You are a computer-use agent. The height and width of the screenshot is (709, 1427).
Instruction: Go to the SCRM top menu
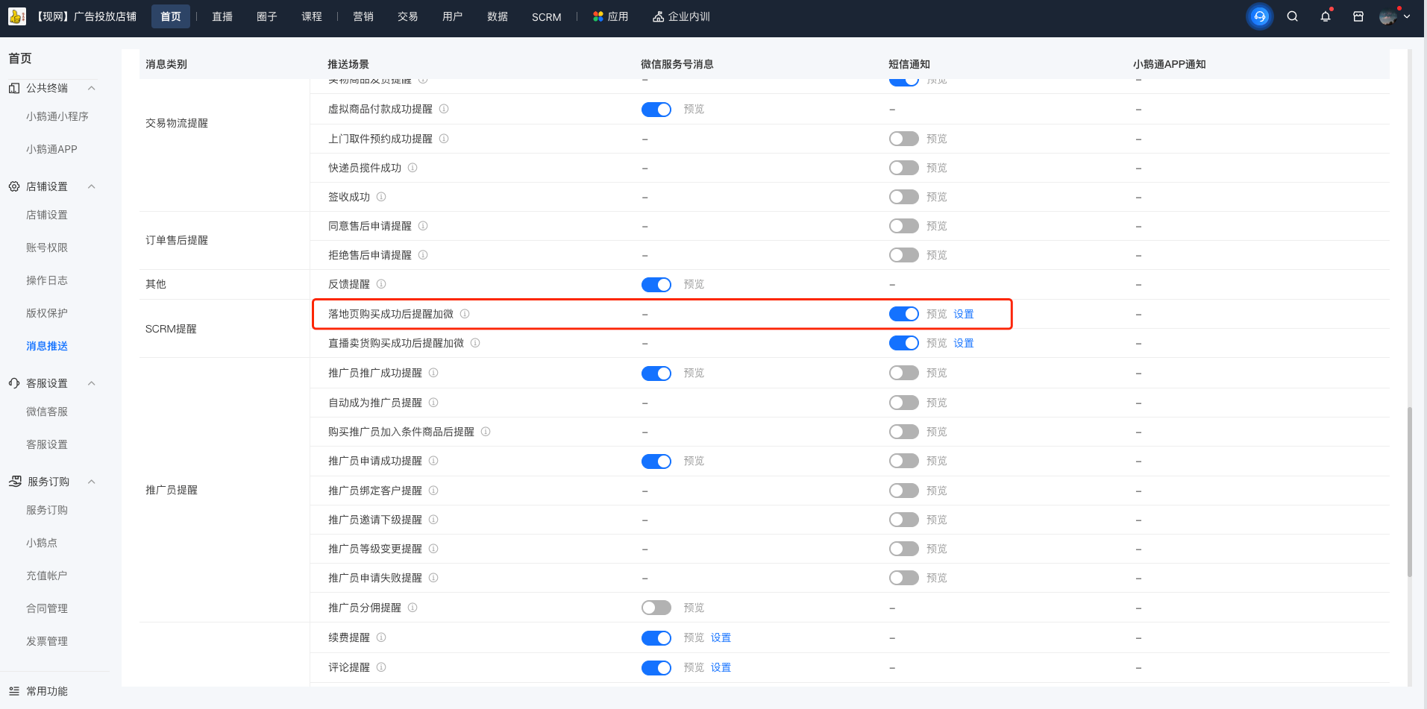point(547,16)
